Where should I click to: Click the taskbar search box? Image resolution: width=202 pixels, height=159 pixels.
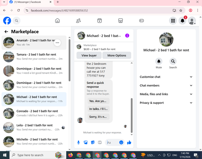(x=38, y=155)
